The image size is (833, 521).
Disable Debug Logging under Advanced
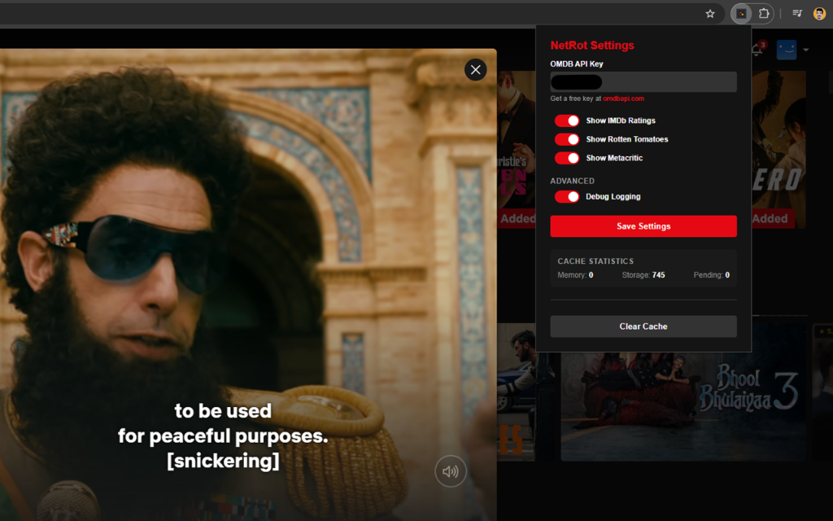click(567, 196)
